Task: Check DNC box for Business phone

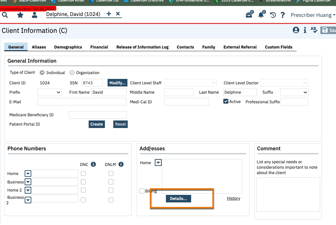Action: (83, 182)
